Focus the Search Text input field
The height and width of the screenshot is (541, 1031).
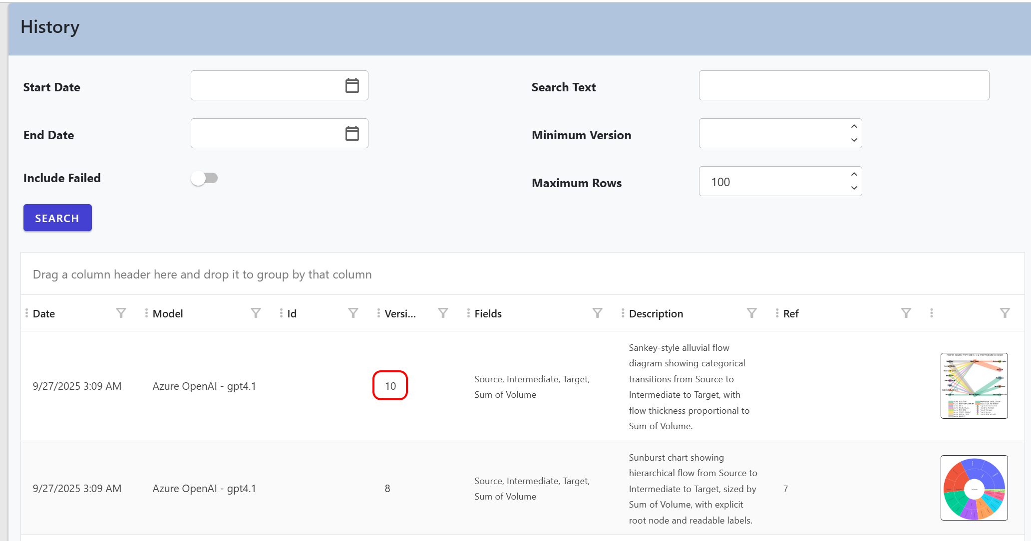pyautogui.click(x=844, y=85)
